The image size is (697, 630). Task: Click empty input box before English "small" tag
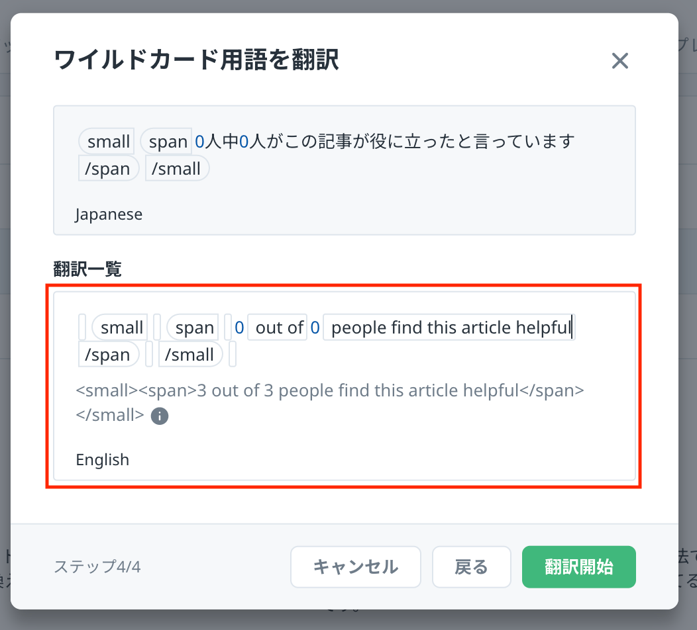point(82,328)
